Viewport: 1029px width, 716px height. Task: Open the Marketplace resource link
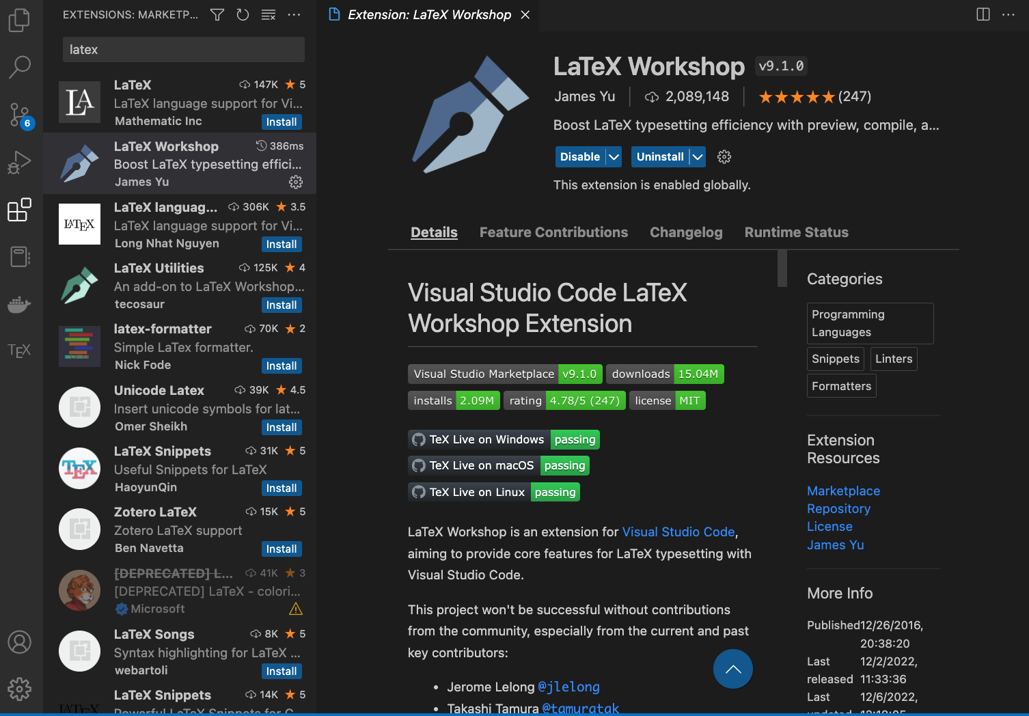pyautogui.click(x=843, y=491)
